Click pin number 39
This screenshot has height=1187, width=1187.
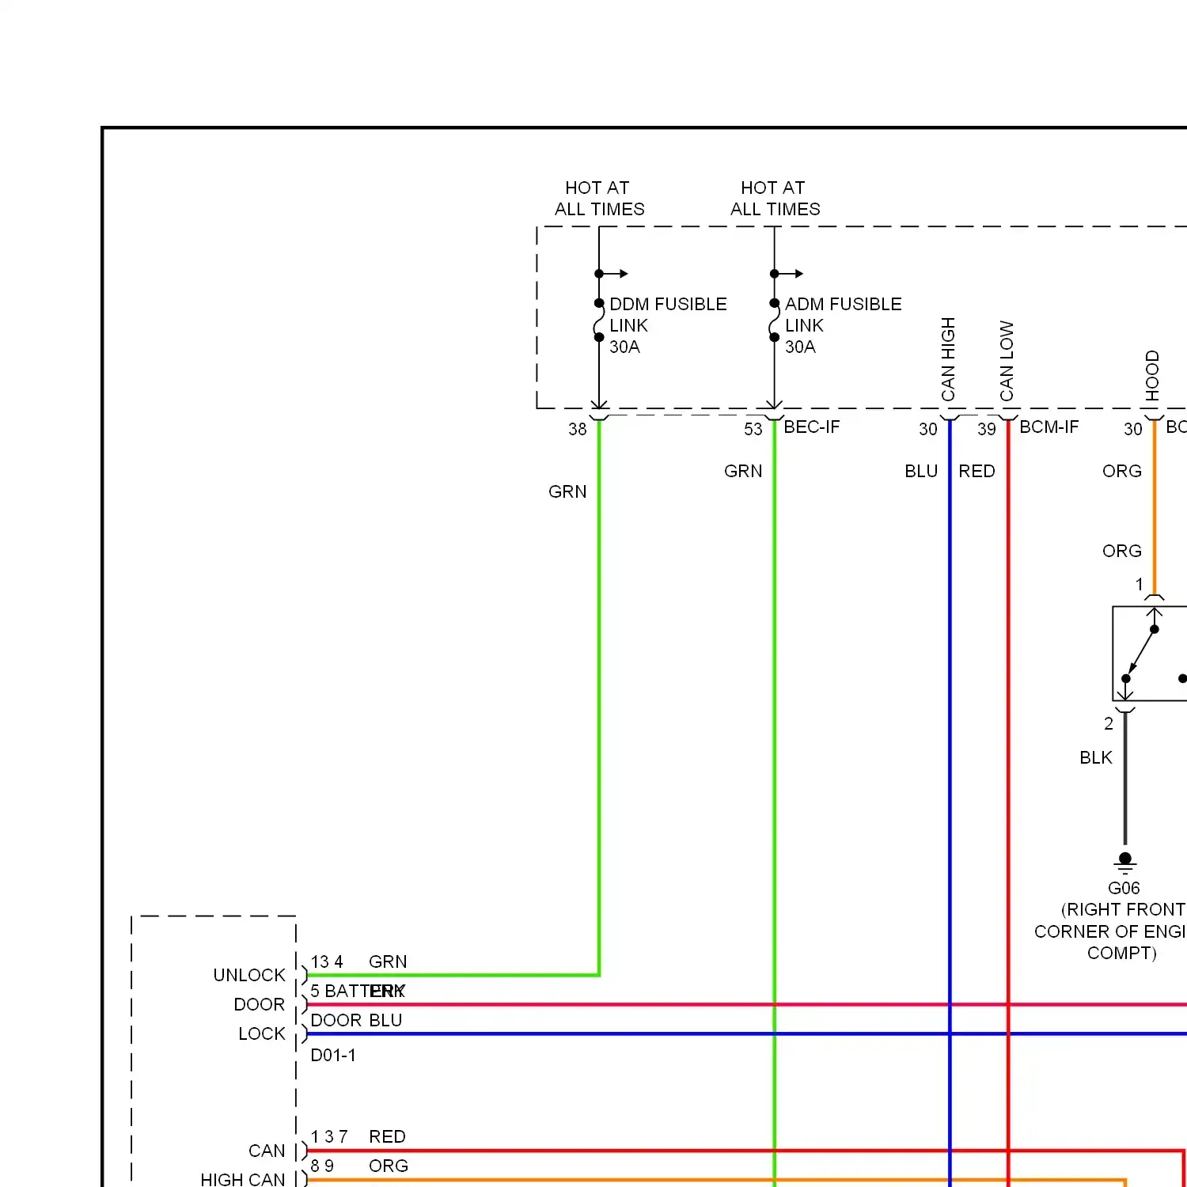987,429
